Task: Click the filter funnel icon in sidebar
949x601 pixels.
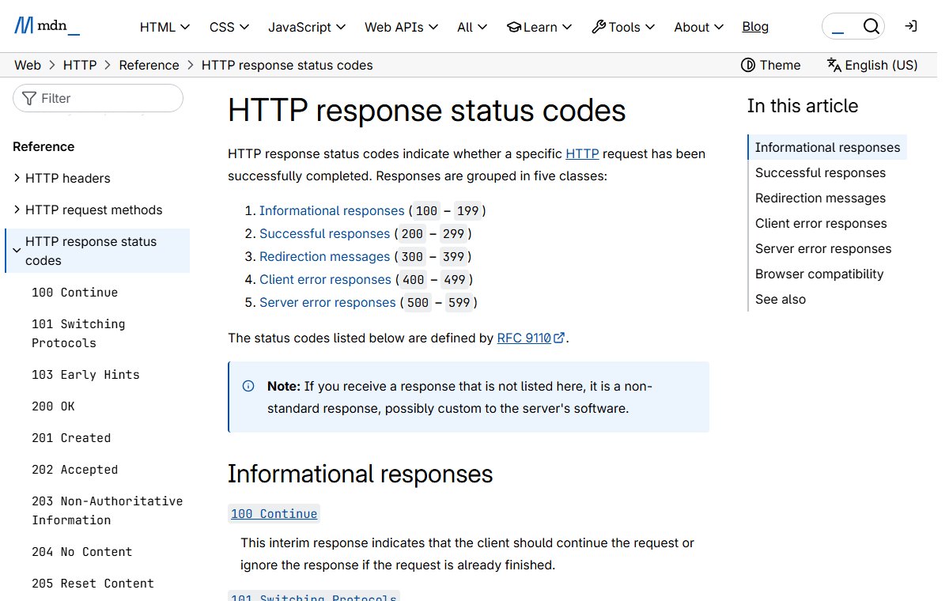Action: pyautogui.click(x=29, y=98)
